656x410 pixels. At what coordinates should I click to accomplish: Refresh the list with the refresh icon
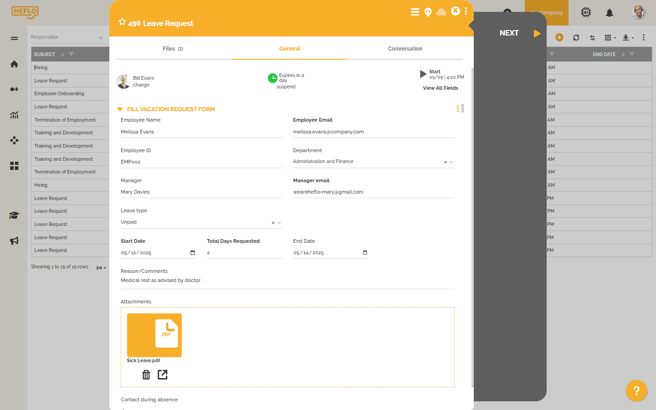click(576, 37)
